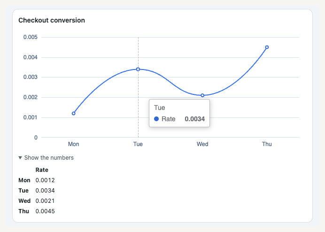Click x-axis label Mon
This screenshot has width=325, height=232.
coord(74,144)
